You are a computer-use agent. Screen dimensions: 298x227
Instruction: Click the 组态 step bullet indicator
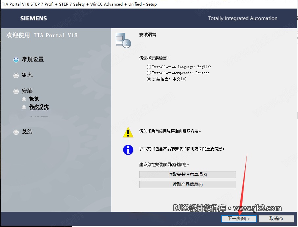point(16,76)
